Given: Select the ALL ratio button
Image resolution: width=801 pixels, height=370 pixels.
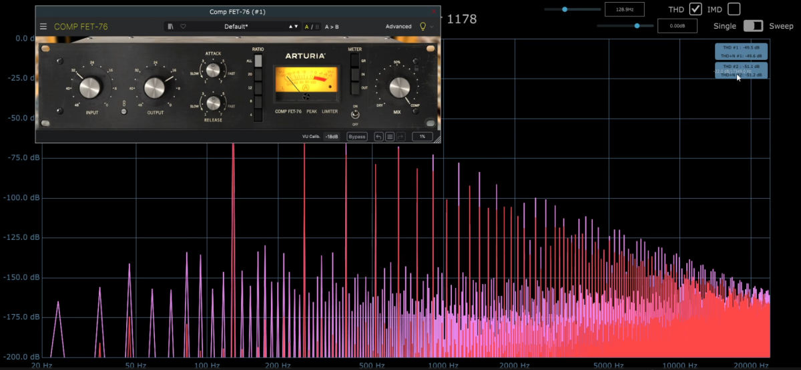Looking at the screenshot, I should coord(258,61).
